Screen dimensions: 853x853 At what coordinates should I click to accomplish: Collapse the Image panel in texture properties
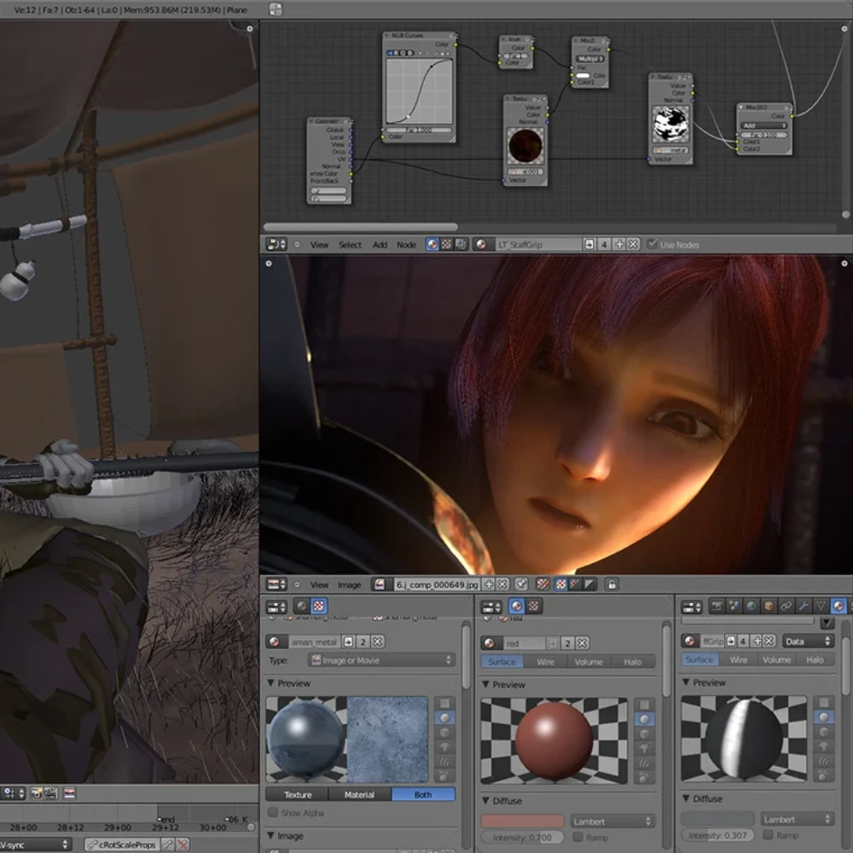271,835
